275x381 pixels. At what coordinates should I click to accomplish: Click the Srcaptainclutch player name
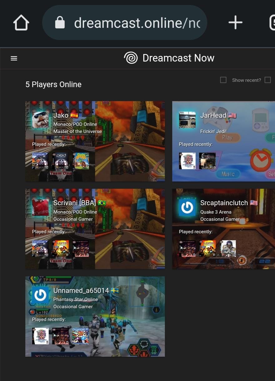224,203
